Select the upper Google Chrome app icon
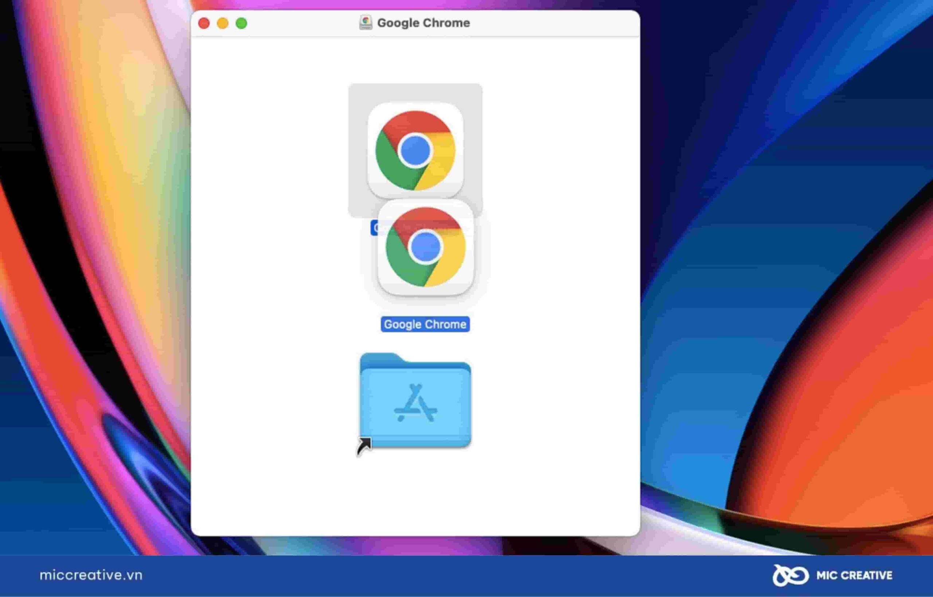This screenshot has width=933, height=597. pyautogui.click(x=415, y=151)
